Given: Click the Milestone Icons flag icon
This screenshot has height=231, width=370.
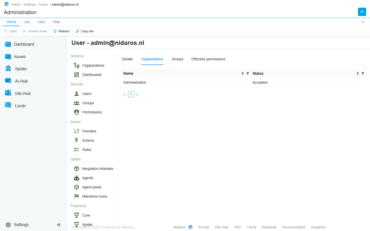Looking at the screenshot, I should point(77,196).
